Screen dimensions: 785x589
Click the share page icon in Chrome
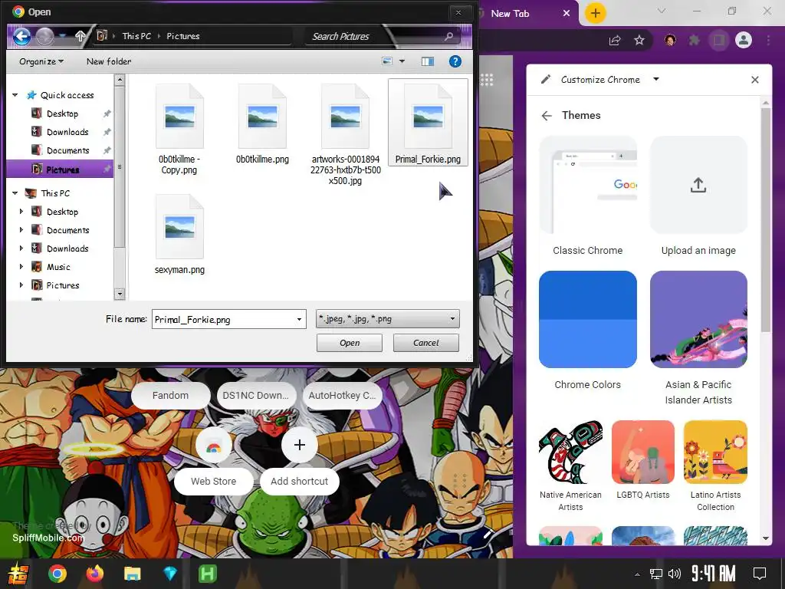point(614,40)
